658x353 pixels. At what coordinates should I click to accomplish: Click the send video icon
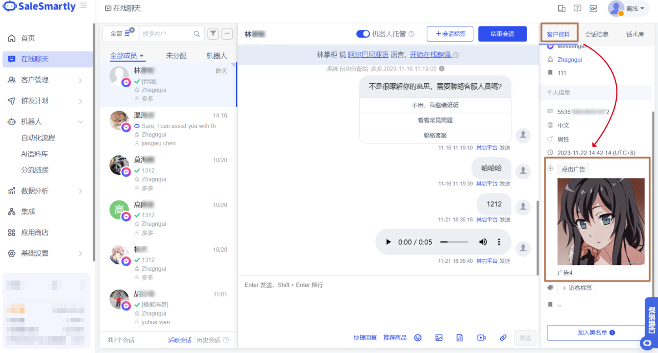point(481,338)
